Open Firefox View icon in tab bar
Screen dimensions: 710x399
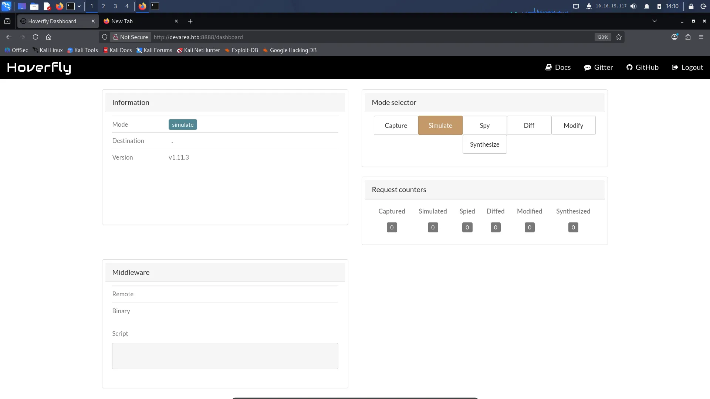click(7, 21)
